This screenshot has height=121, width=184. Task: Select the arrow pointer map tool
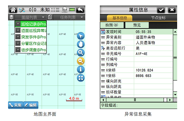click(x=81, y=36)
